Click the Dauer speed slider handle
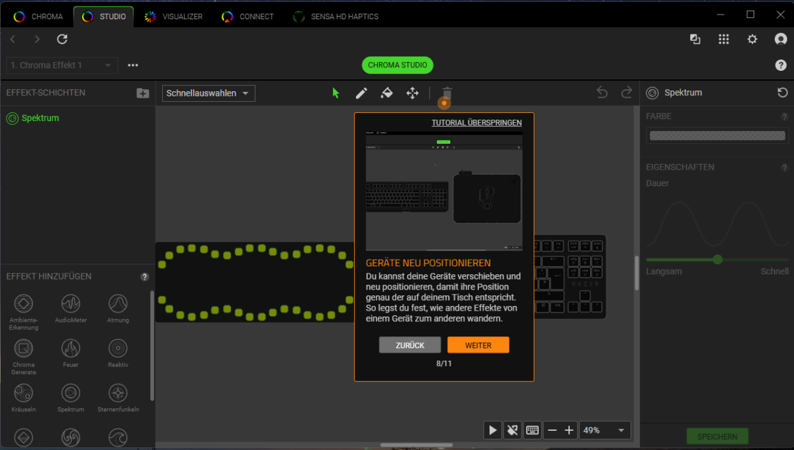Viewport: 794px width, 450px height. point(717,260)
